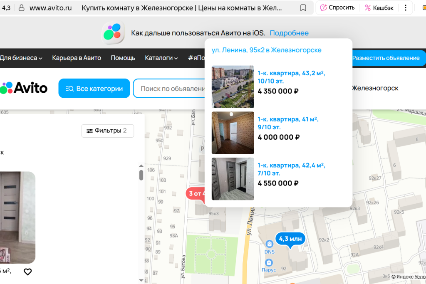
Task: Open the Подробнее link in the banner
Action: point(289,33)
